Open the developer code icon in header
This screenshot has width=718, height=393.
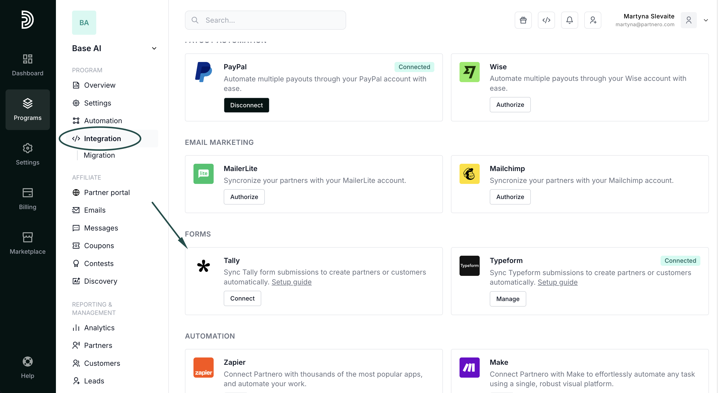click(x=546, y=20)
